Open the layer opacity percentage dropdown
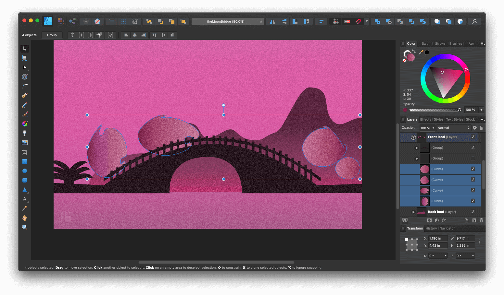The width and height of the screenshot is (504, 295). (427, 127)
